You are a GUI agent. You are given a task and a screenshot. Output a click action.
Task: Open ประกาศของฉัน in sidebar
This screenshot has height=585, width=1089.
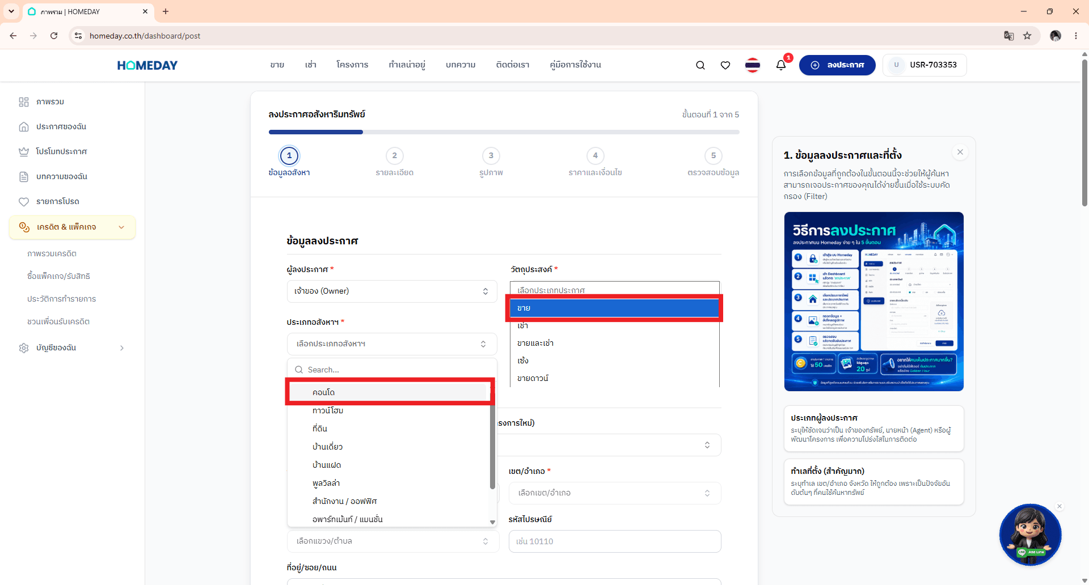(x=61, y=127)
